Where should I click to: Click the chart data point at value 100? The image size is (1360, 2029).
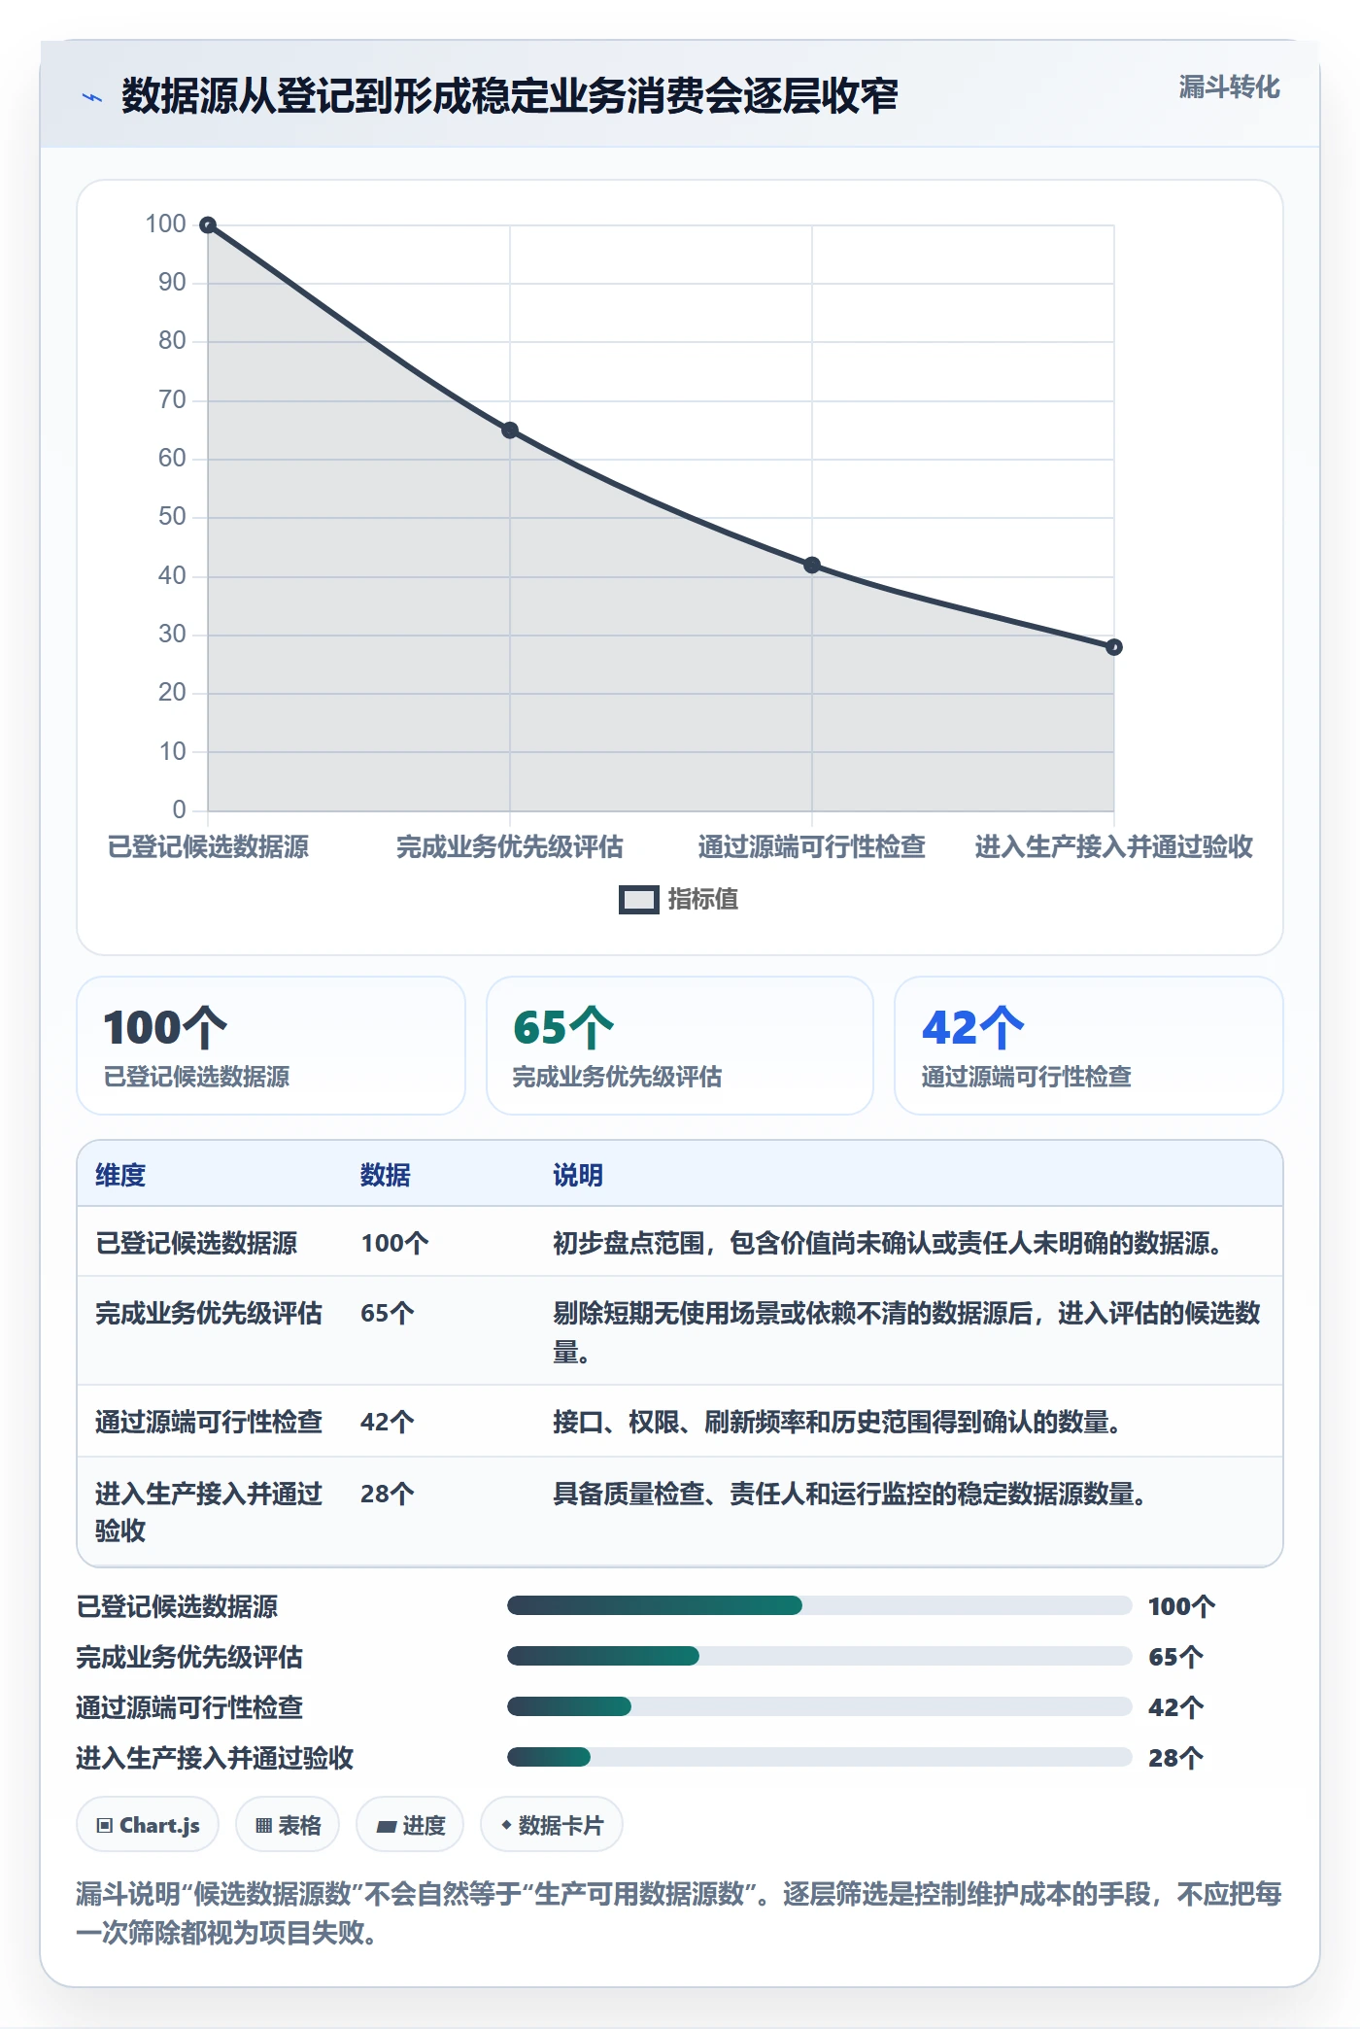pos(208,225)
